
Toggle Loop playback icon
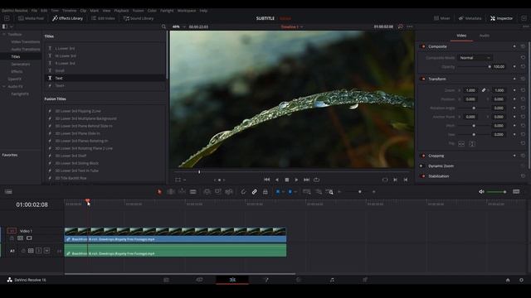(x=317, y=180)
